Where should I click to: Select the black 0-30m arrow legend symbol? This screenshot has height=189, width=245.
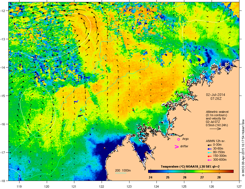209,145
